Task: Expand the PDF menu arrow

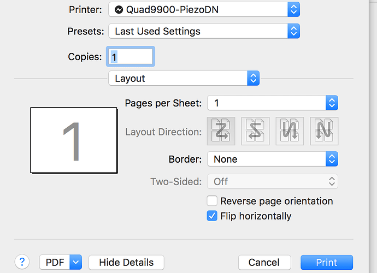Action: (76, 263)
